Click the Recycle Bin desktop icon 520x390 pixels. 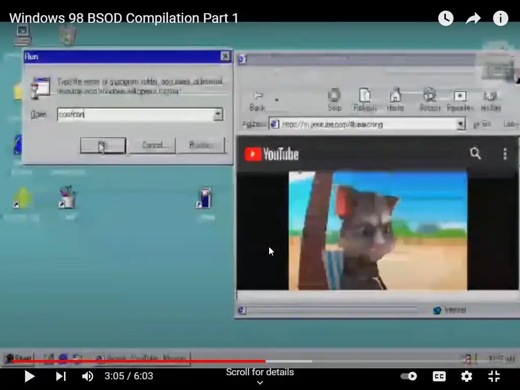[x=68, y=35]
